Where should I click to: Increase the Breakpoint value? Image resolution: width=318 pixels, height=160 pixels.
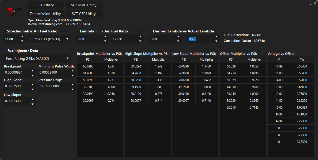pos(33,71)
